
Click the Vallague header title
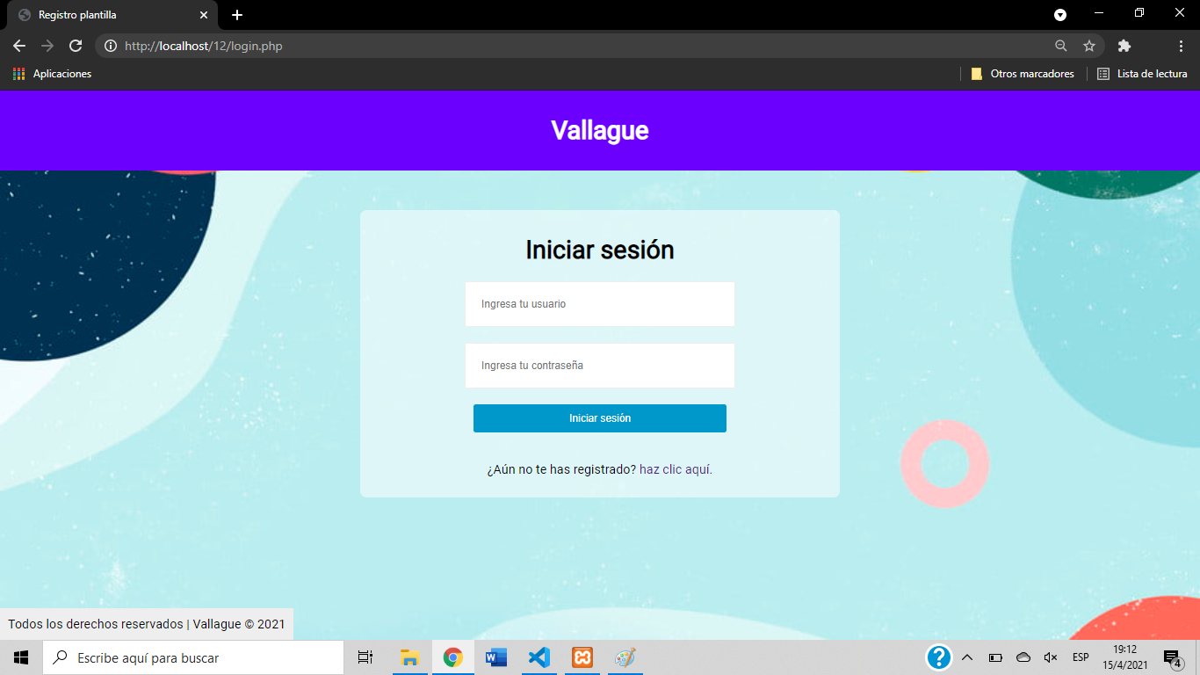tap(600, 130)
